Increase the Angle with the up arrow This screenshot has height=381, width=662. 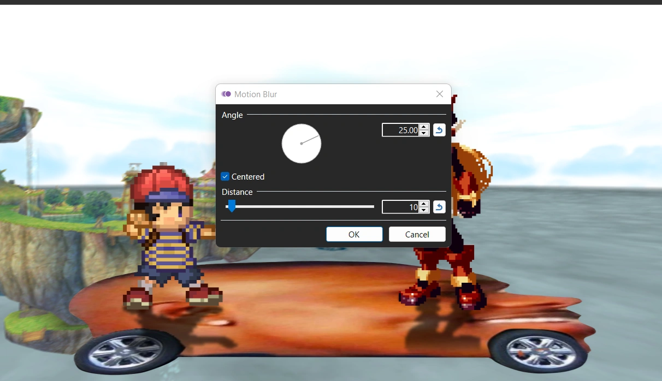click(424, 127)
